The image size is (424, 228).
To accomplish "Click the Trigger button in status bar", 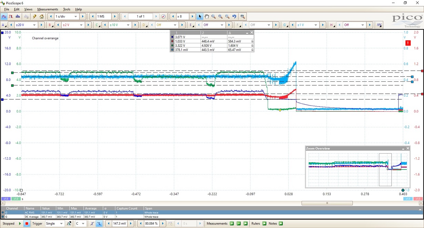I will pos(37,224).
